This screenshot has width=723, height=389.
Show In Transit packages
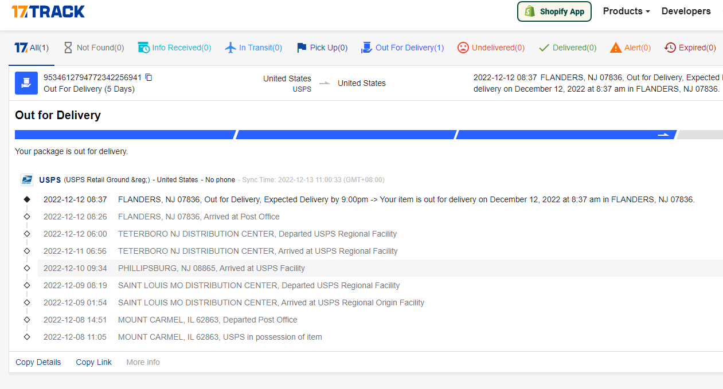[x=253, y=48]
